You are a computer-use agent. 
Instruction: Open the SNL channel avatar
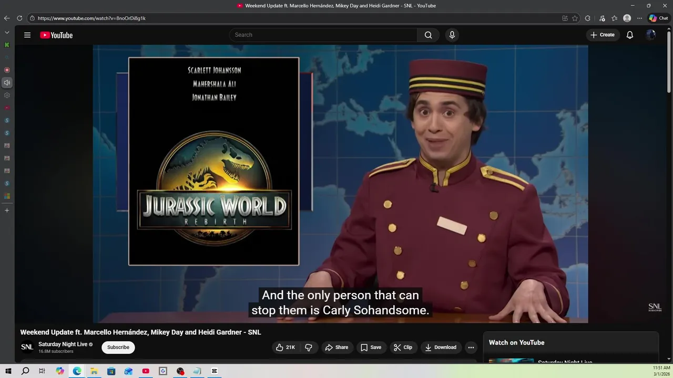tap(27, 347)
